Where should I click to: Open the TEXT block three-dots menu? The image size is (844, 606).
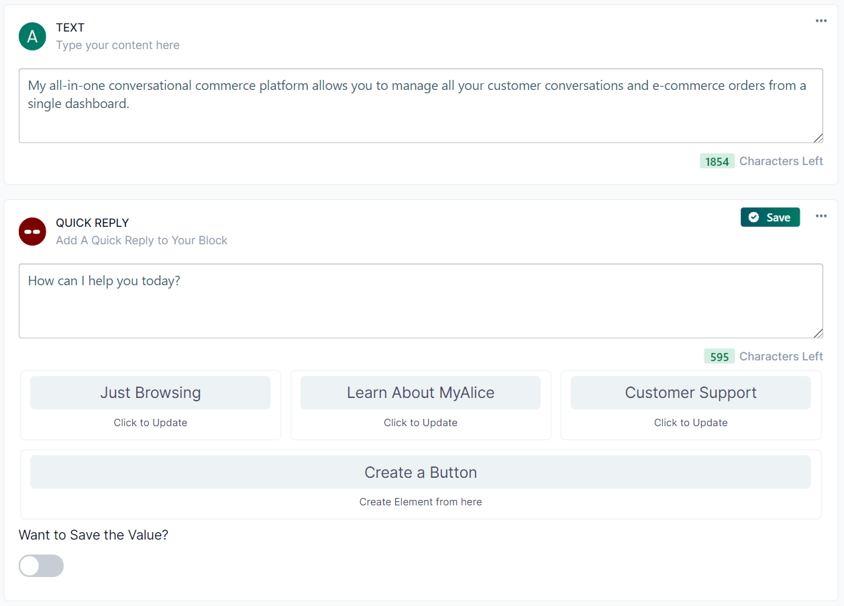(x=821, y=21)
